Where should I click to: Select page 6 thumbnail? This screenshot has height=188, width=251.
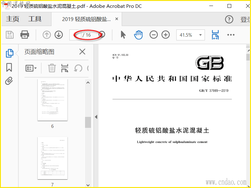pos(52,100)
